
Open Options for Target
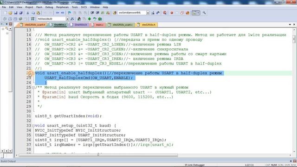pyautogui.click(x=72, y=19)
